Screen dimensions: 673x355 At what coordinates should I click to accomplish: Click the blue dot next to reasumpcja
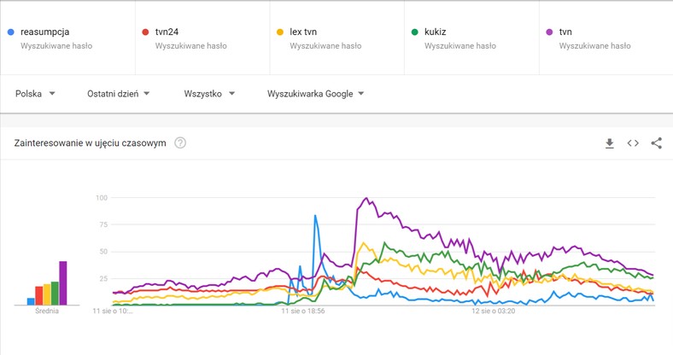tap(10, 32)
